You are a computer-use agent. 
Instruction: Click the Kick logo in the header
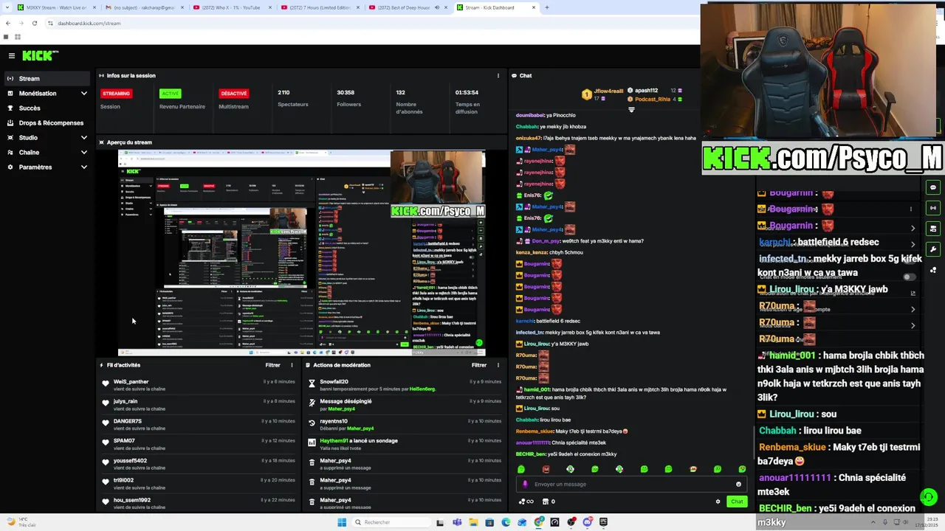click(x=40, y=55)
